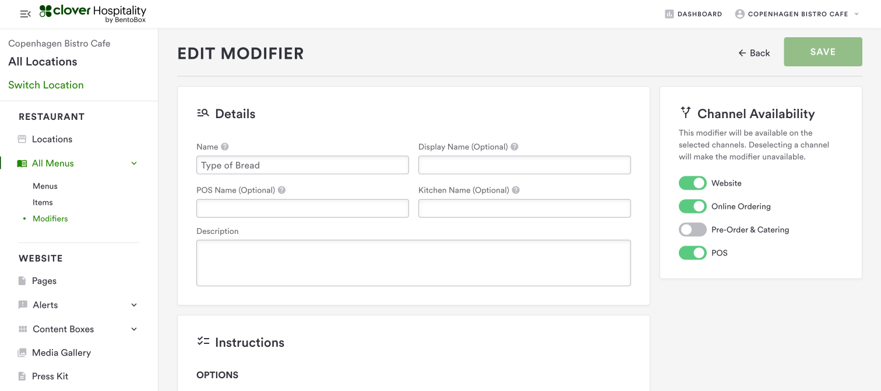This screenshot has height=391, width=881.
Task: Click the help icon beside Kitchen Name
Action: tap(516, 190)
